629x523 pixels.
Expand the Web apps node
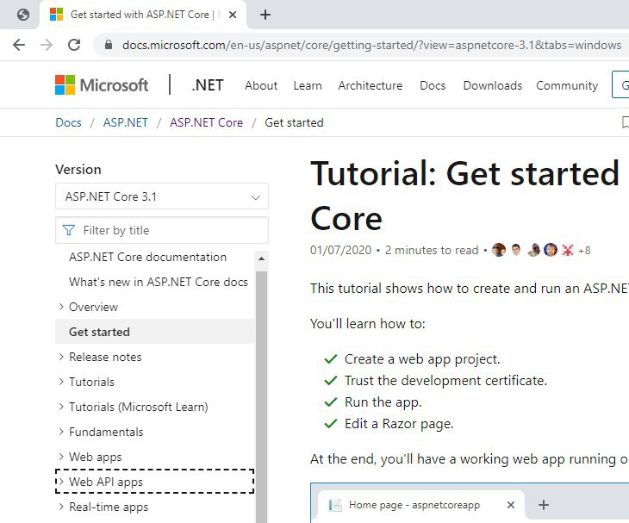(x=61, y=457)
